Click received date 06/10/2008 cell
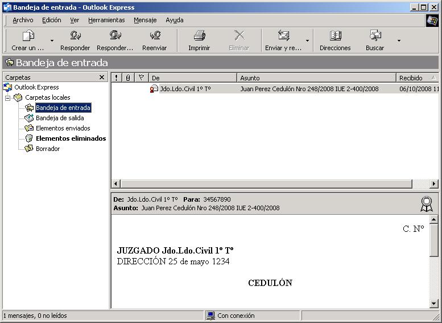Viewport: 442px width, 323px height. coord(419,89)
